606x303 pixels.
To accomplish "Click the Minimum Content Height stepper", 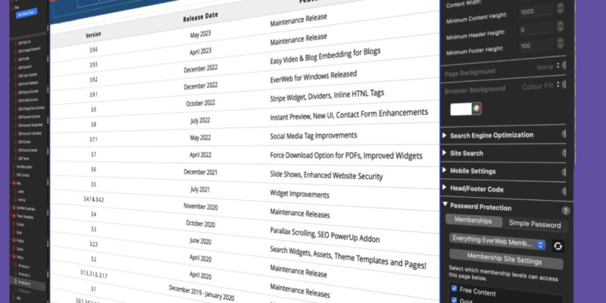I will click(x=560, y=9).
